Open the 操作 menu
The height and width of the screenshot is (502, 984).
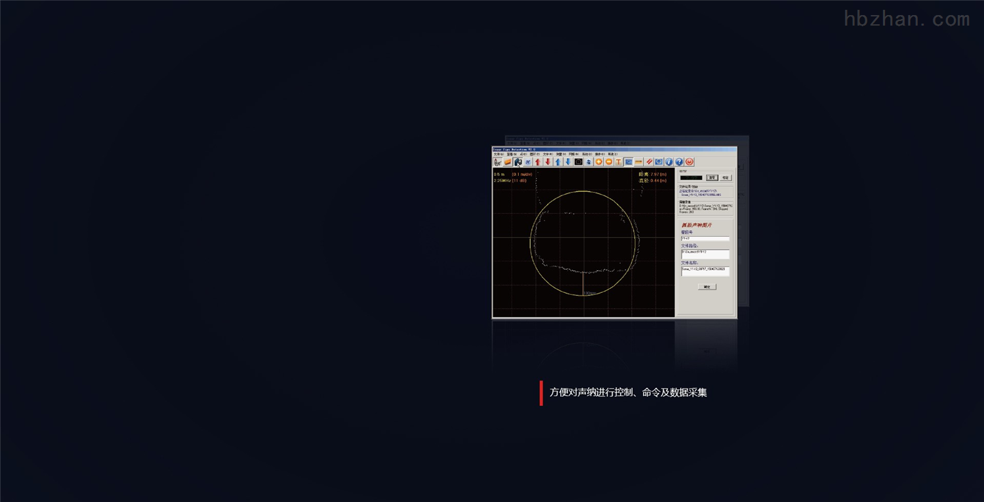[600, 154]
